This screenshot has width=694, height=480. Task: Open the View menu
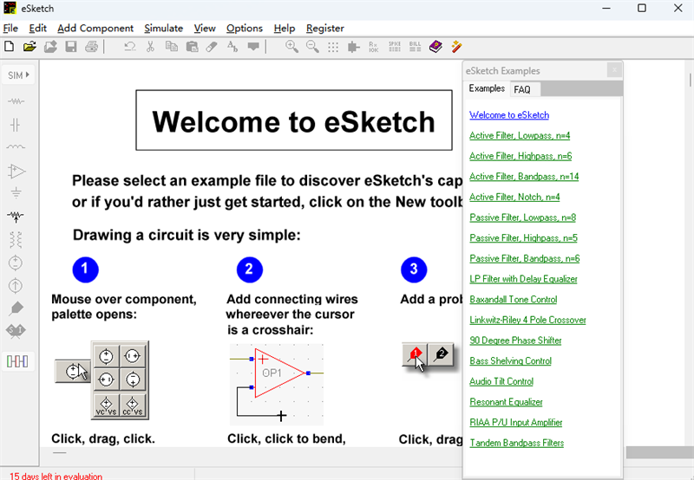tap(205, 29)
